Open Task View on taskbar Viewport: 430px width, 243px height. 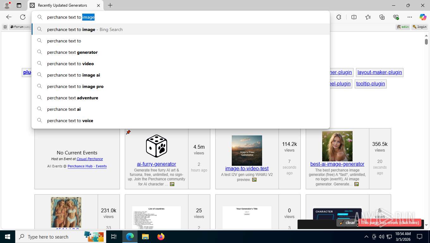click(x=114, y=237)
